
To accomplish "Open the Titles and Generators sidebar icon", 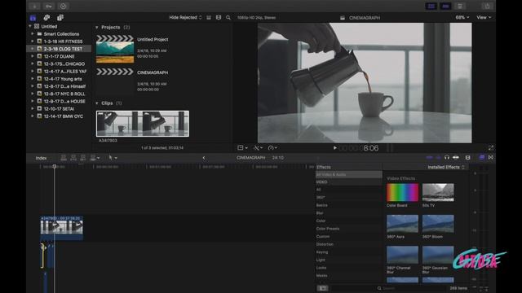I will 60,18.
